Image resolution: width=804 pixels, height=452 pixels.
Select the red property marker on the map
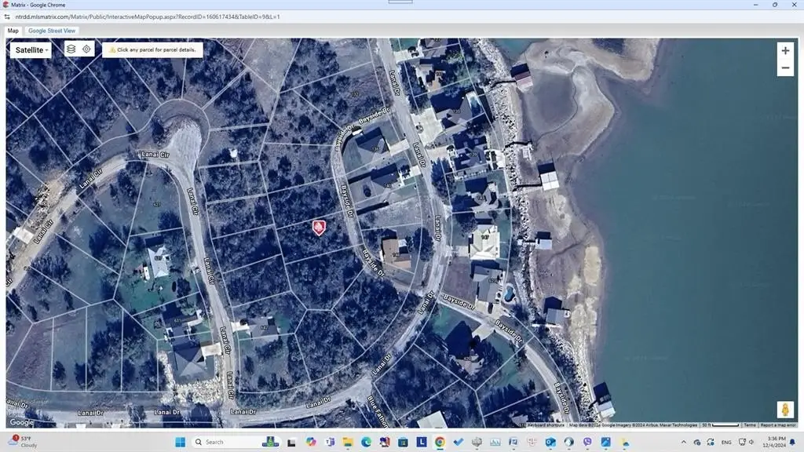(x=319, y=228)
